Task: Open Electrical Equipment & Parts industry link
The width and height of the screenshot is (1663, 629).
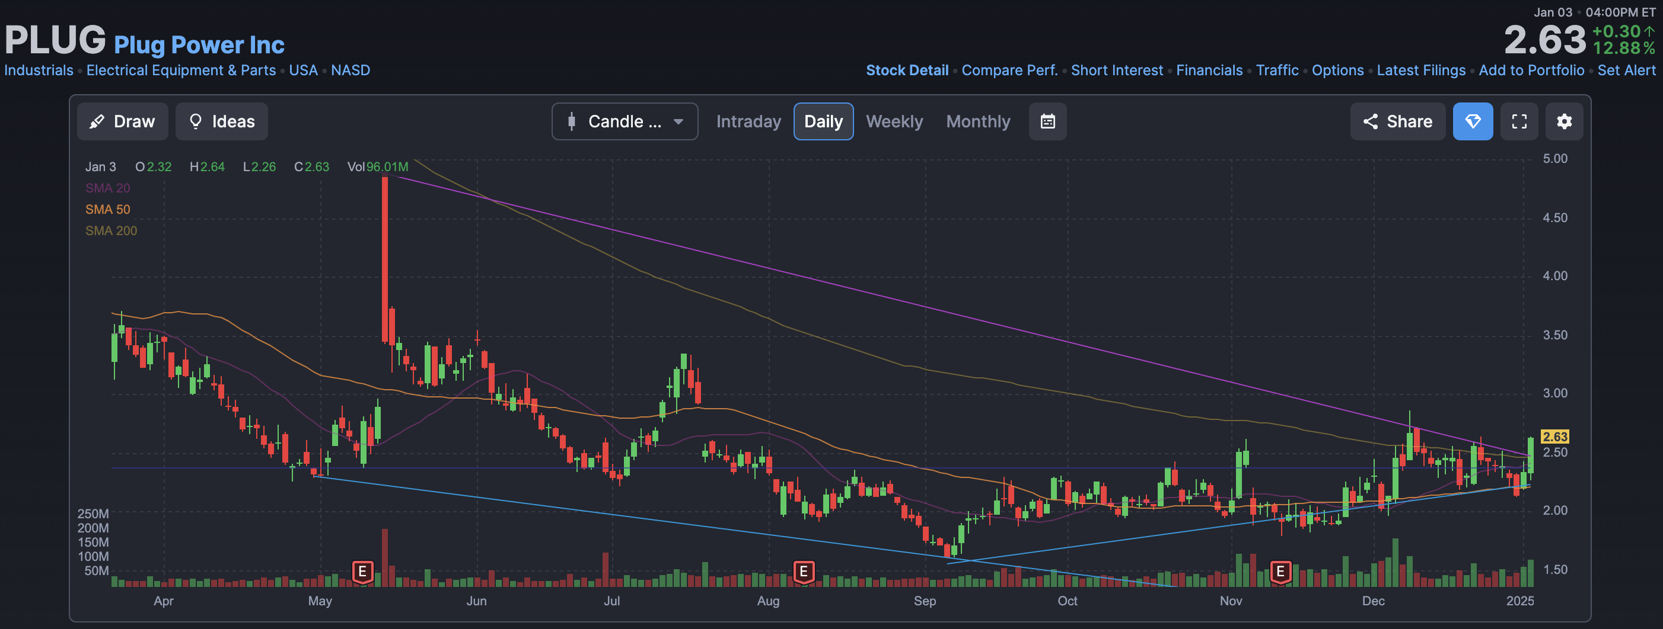Action: pos(181,70)
